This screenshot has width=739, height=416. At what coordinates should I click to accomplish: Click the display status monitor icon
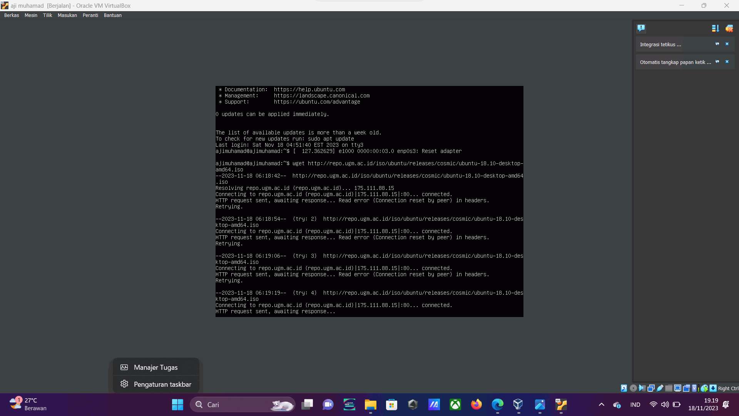[677, 388]
